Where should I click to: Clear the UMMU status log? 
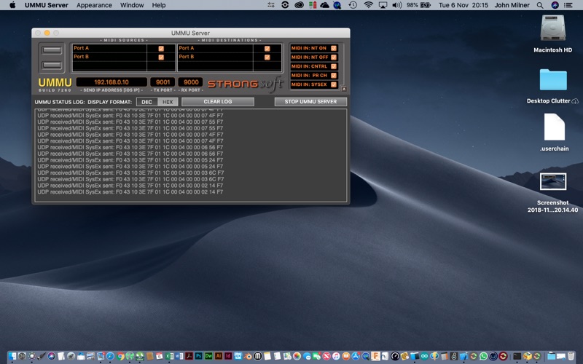click(x=218, y=102)
